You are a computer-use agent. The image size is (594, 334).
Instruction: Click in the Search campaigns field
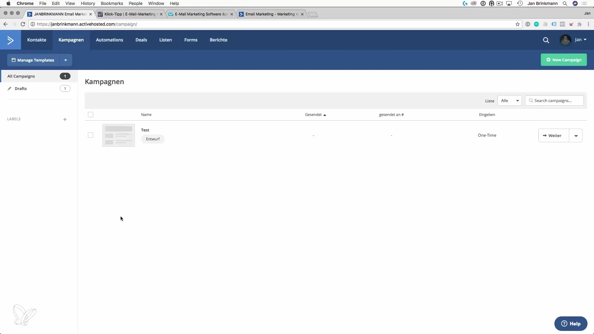click(x=554, y=101)
